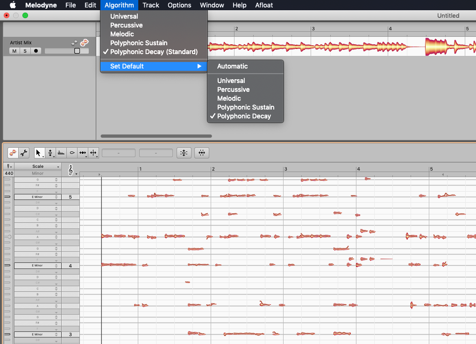This screenshot has width=476, height=344.
Task: Click the treble clef notation icon
Action: click(71, 170)
